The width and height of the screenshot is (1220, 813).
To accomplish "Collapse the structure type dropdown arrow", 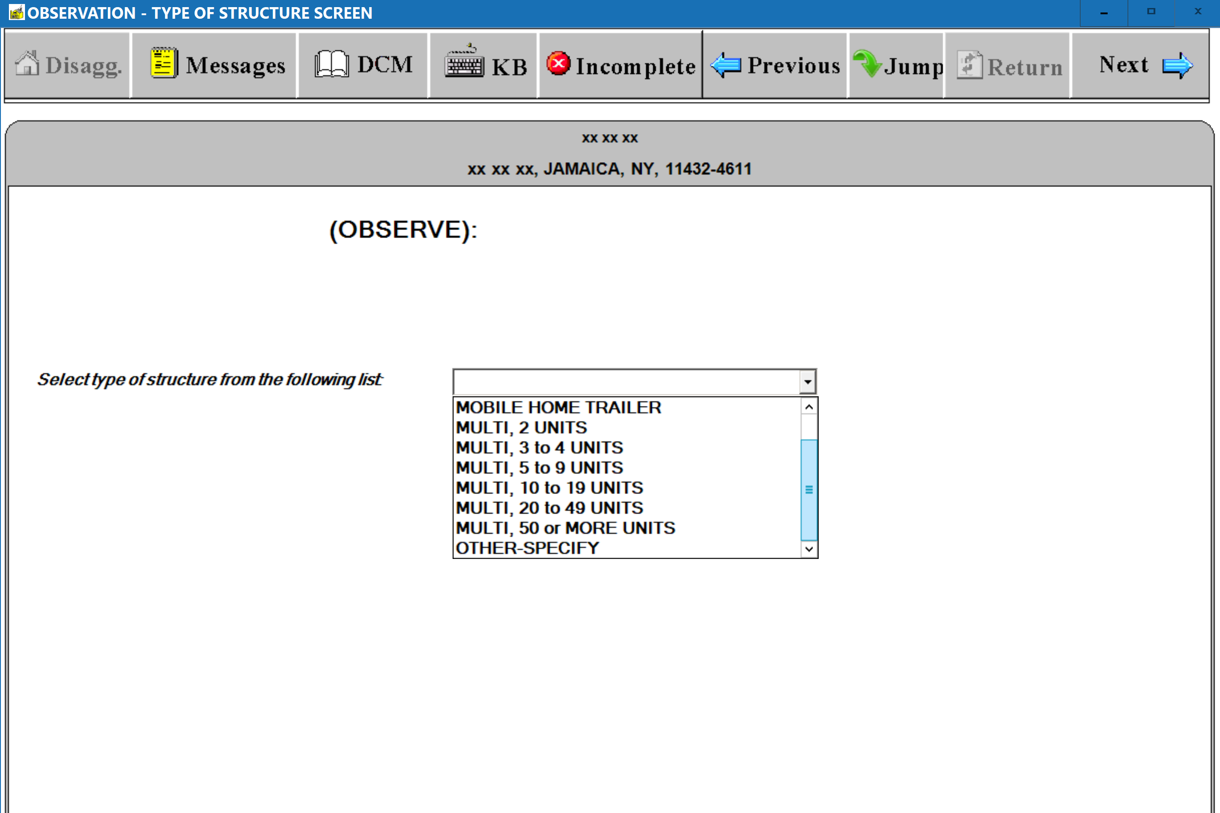I will [807, 382].
